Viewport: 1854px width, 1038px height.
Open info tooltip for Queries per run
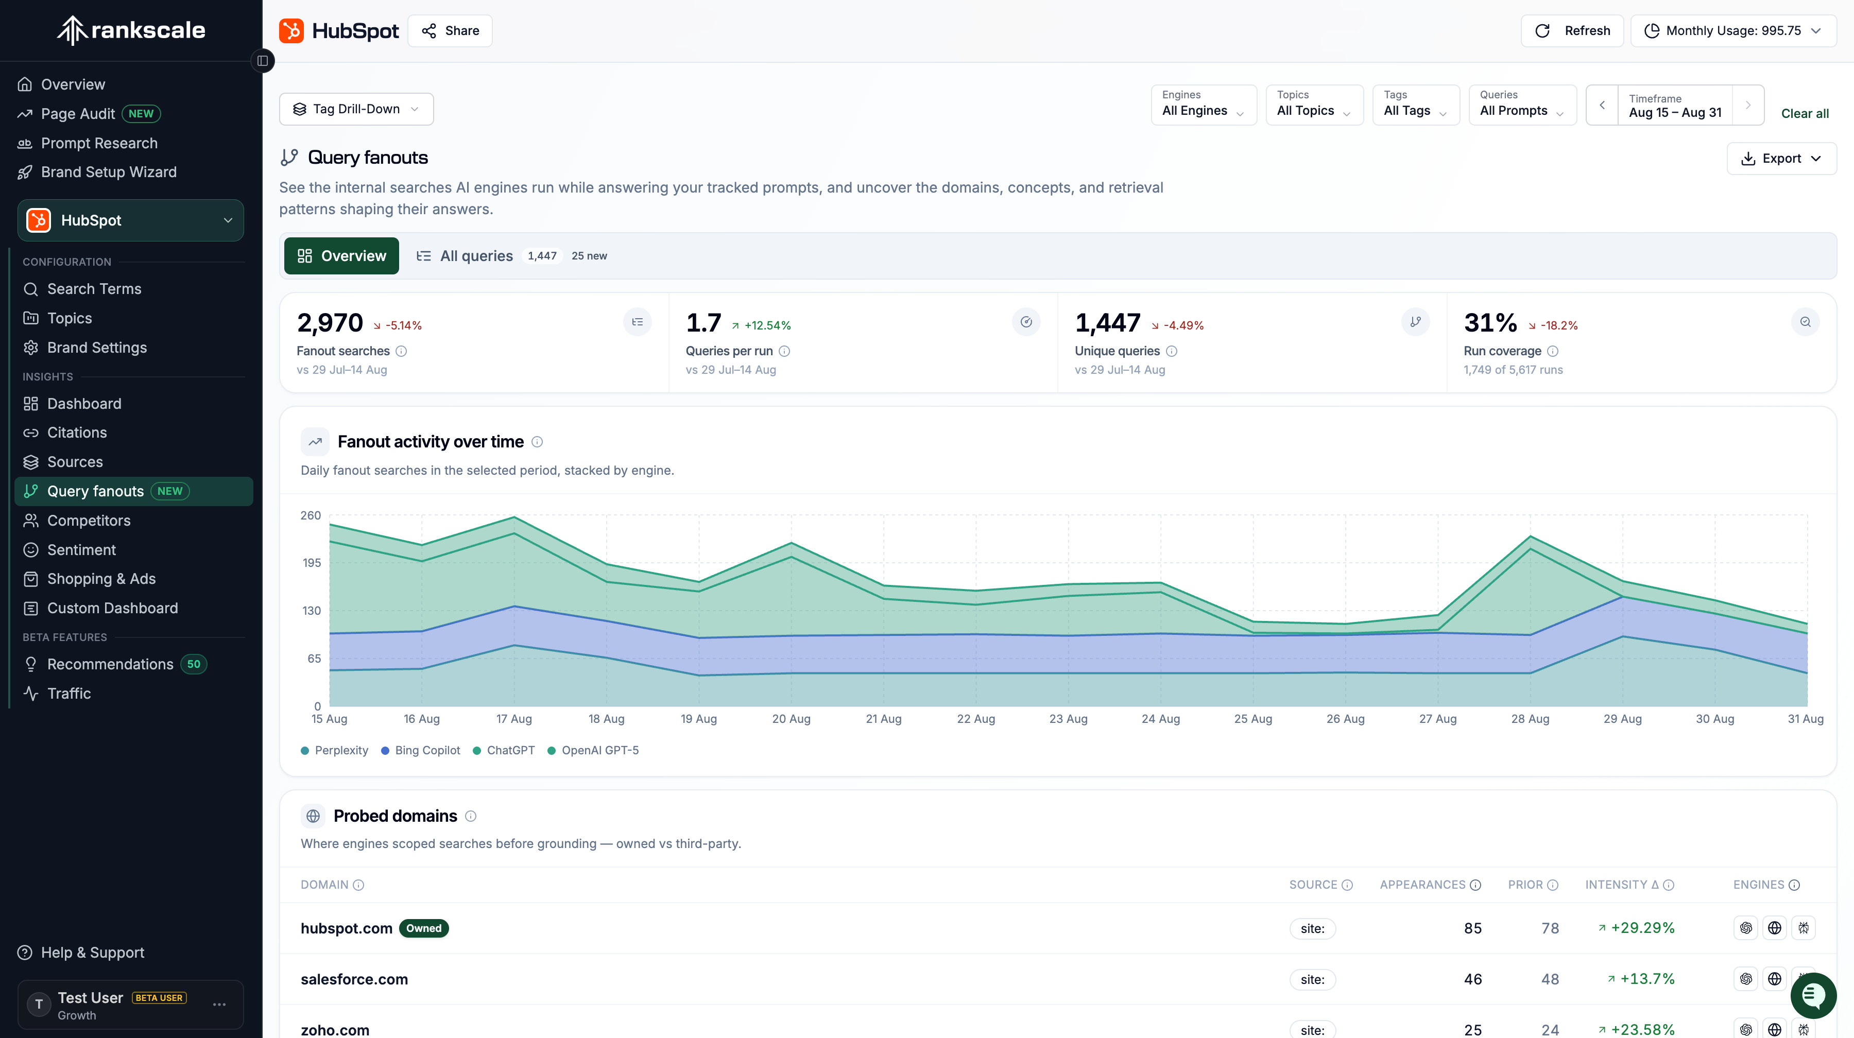(784, 351)
